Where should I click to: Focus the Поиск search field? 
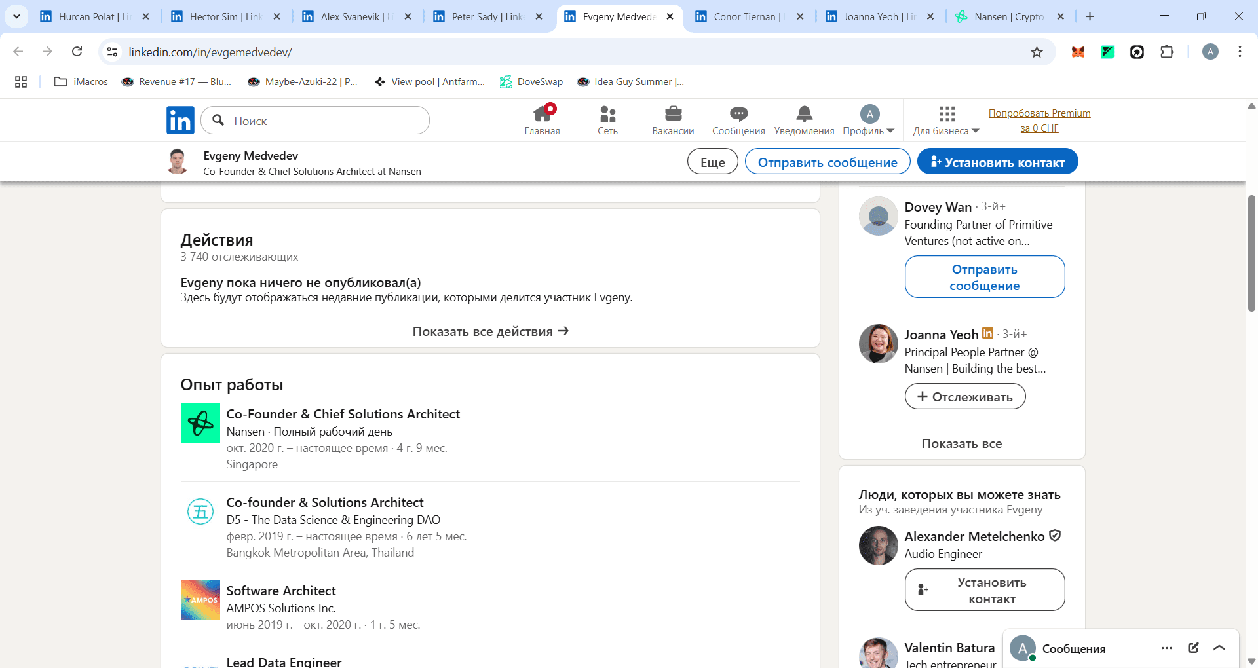click(315, 121)
